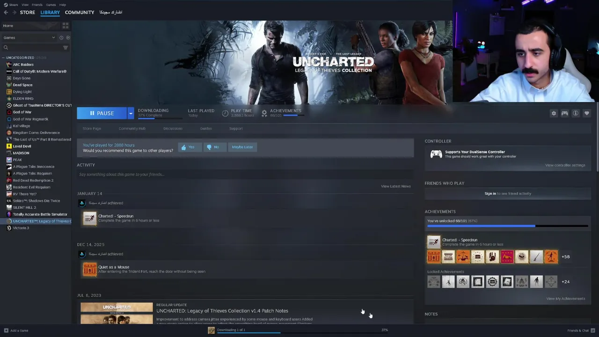Click Quiet as a Mouse achievement icon

click(x=89, y=269)
